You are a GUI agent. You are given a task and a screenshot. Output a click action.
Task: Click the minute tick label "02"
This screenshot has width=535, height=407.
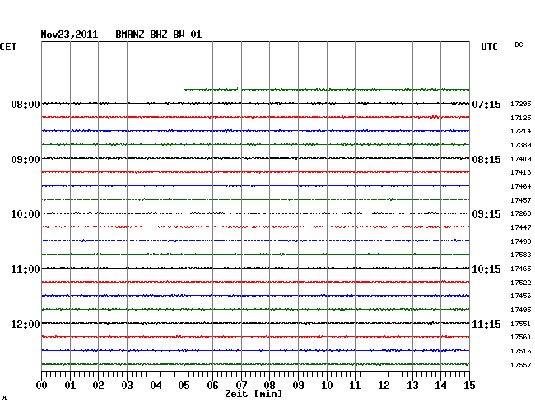point(98,386)
